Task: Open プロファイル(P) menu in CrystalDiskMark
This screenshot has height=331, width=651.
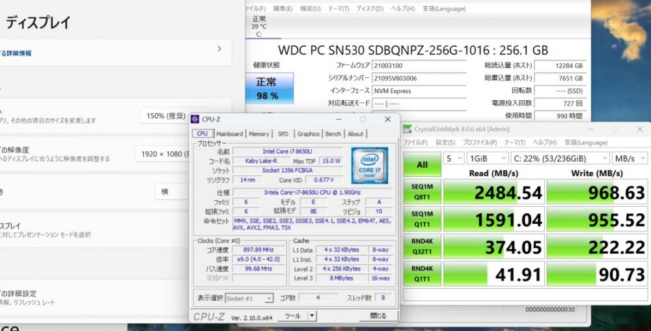Action: (480, 142)
